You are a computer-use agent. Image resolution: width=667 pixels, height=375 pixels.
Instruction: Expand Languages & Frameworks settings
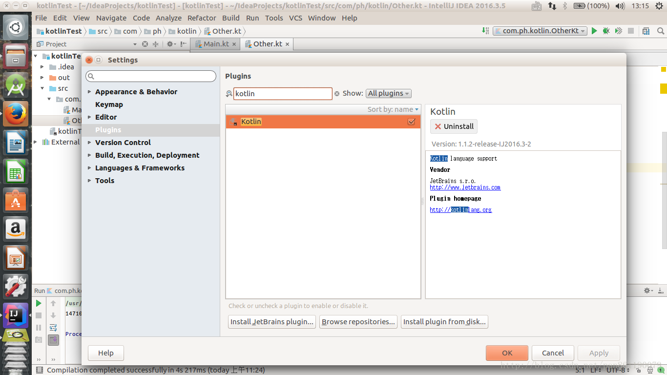(89, 168)
